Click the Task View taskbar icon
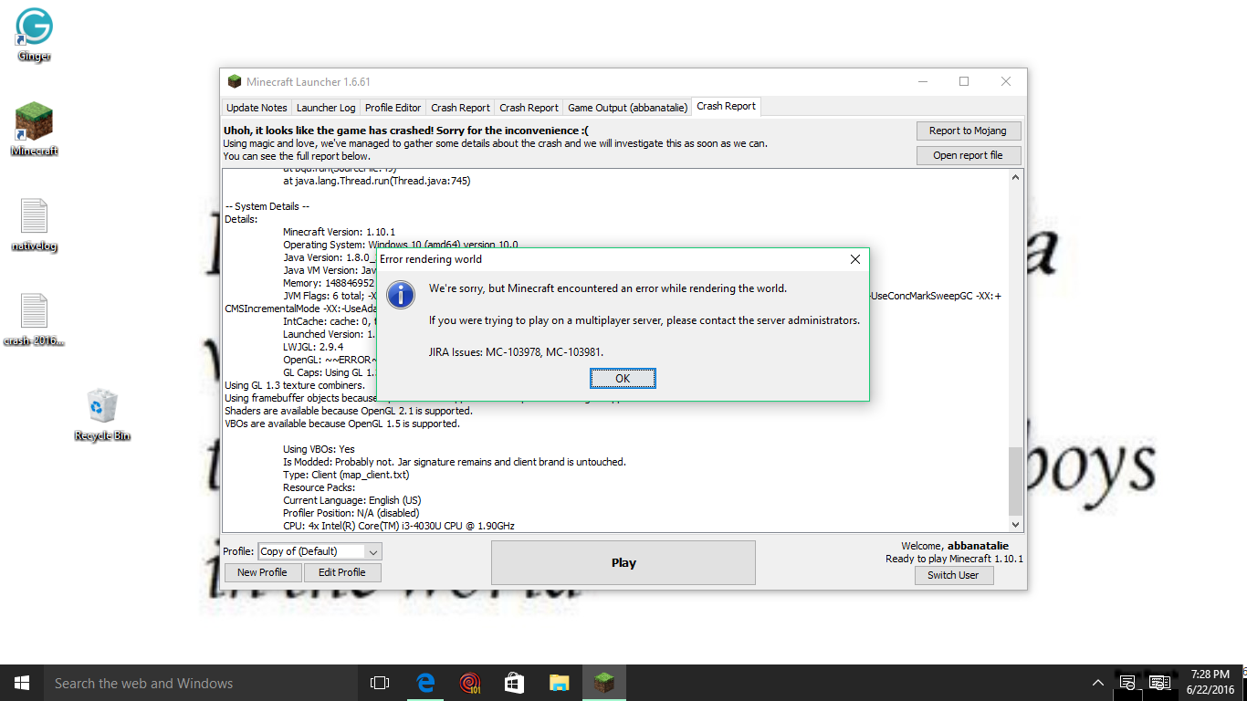This screenshot has height=701, width=1247. 380,683
